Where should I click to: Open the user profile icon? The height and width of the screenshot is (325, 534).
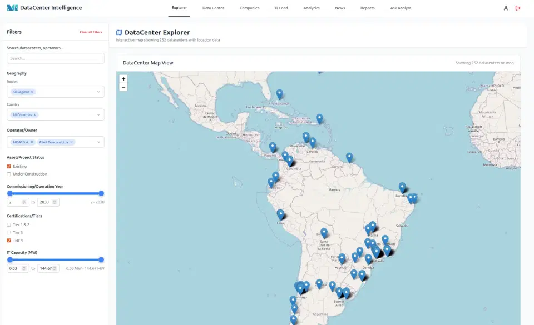[x=505, y=8]
